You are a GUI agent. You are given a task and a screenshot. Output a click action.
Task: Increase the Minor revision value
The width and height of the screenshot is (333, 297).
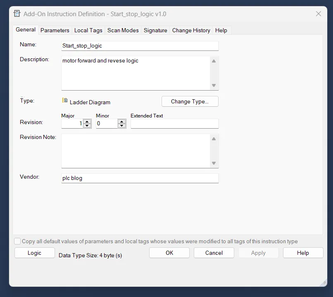(x=122, y=122)
